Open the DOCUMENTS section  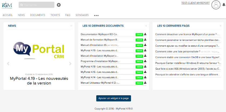pyautogui.click(x=38, y=15)
